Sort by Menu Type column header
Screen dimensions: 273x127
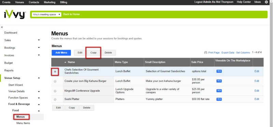[x=121, y=62]
